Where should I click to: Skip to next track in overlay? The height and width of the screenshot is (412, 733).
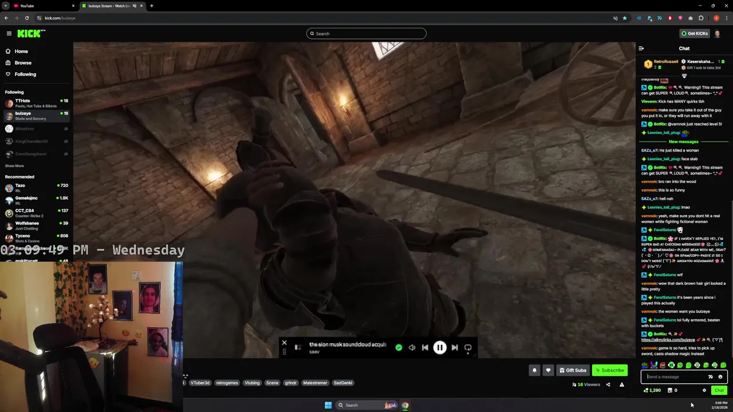click(x=455, y=348)
